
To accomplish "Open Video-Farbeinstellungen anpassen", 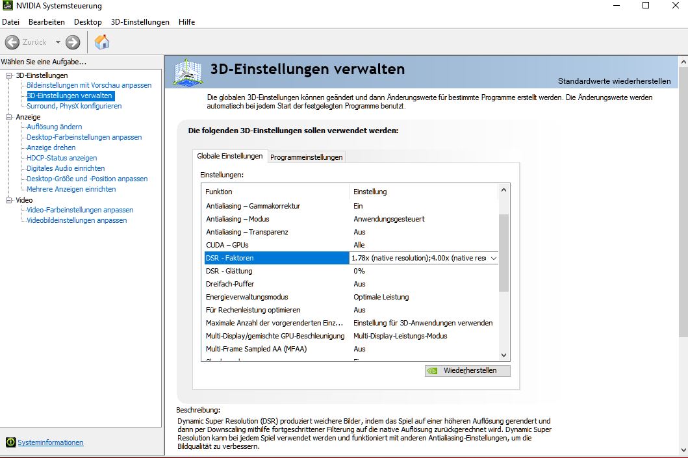I will point(80,210).
